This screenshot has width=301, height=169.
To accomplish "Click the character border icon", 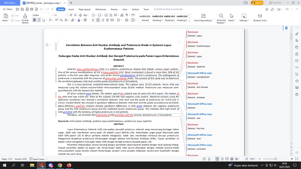I will (85, 20).
